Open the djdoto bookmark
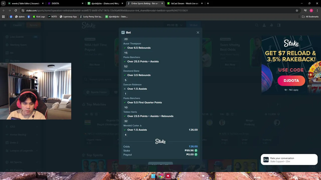This screenshot has height=180, width=321. pos(20,17)
